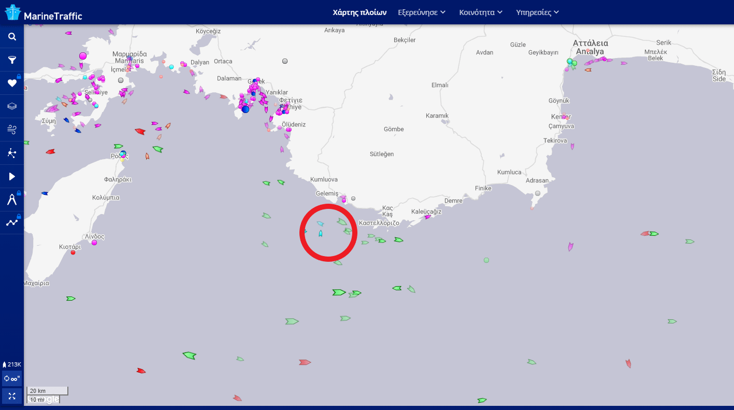Select the distance measuring compass tool
734x410 pixels.
(12, 200)
